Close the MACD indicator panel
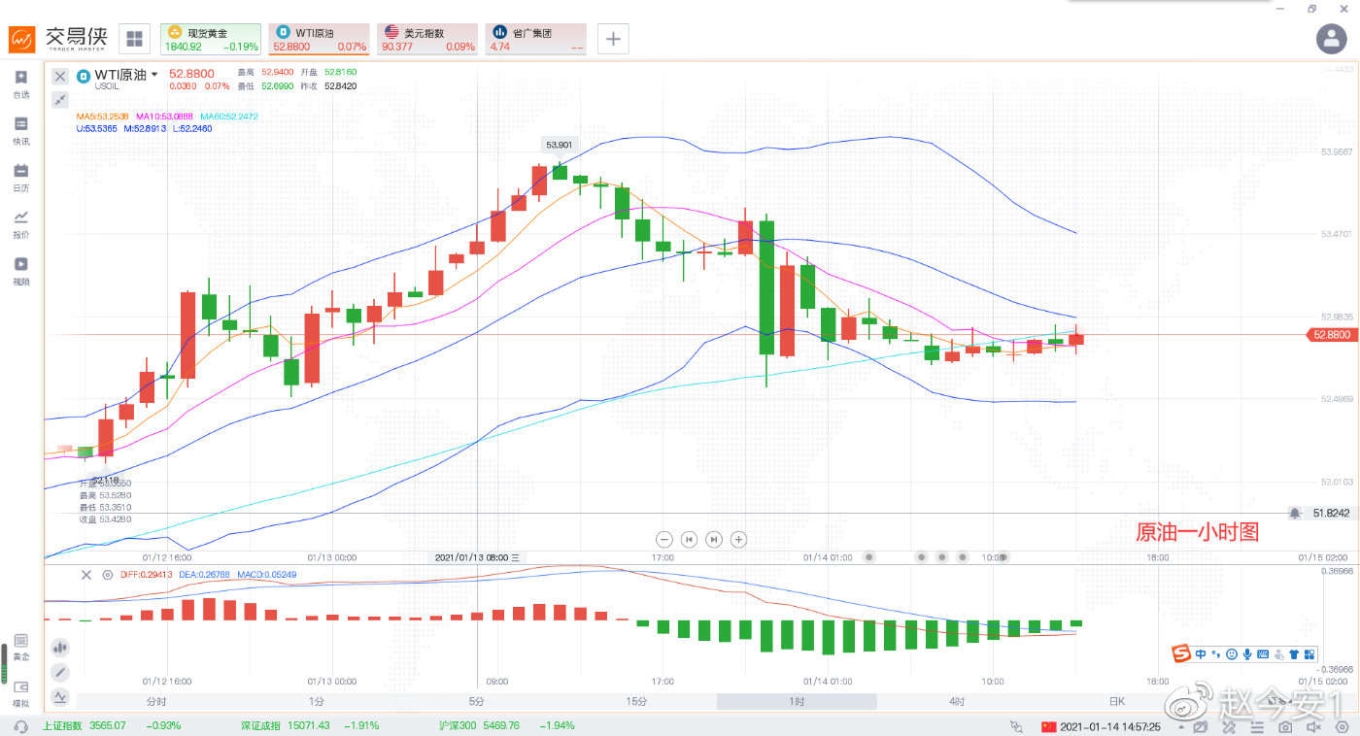Screen dimensions: 1360x736 tap(88, 575)
